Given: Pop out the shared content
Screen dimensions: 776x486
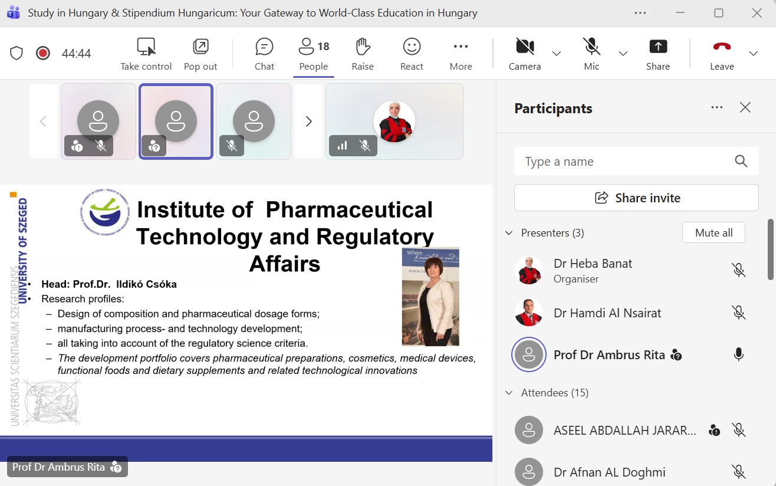Looking at the screenshot, I should [x=200, y=54].
